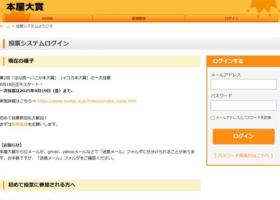Click the 本屋大賞 site logo
280x200 pixels.
[25, 7]
